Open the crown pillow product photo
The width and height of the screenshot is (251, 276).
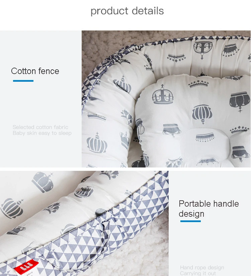click(x=166, y=99)
